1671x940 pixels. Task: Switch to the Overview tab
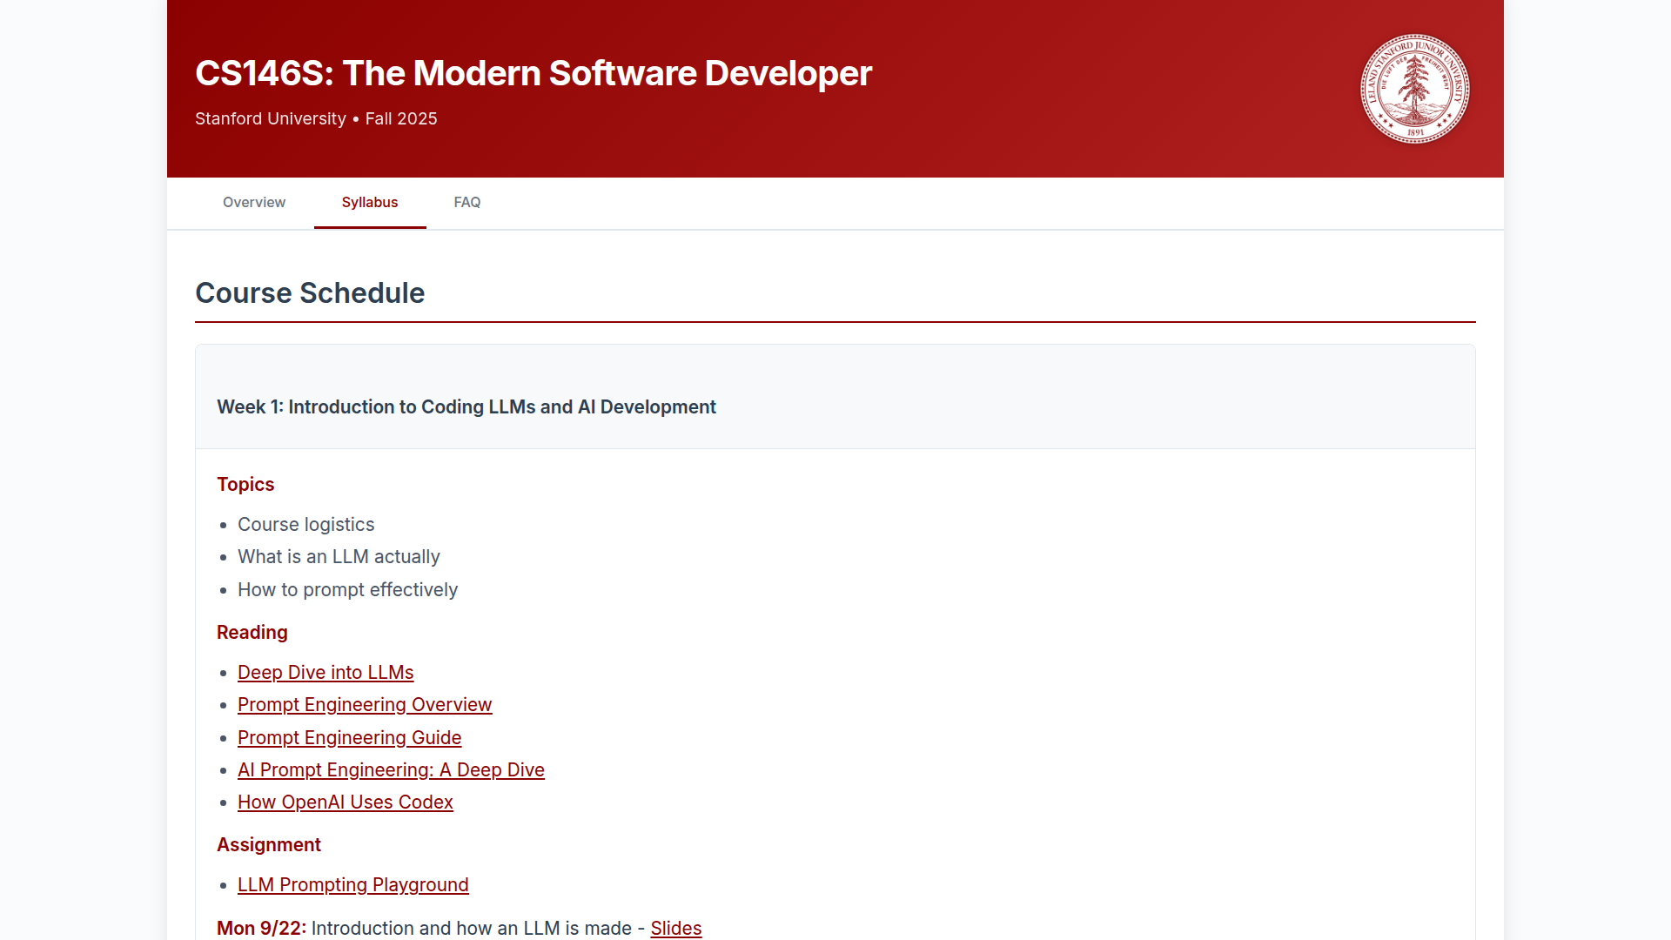tap(253, 202)
